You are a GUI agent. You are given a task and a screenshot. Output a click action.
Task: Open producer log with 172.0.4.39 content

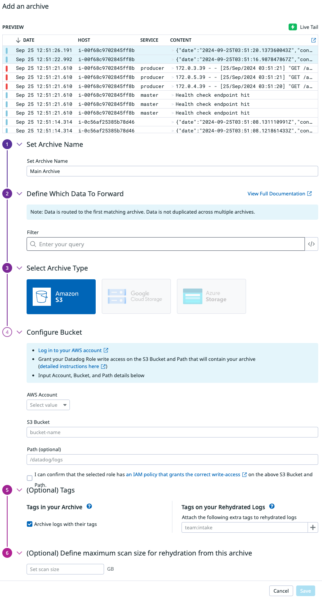point(160,86)
